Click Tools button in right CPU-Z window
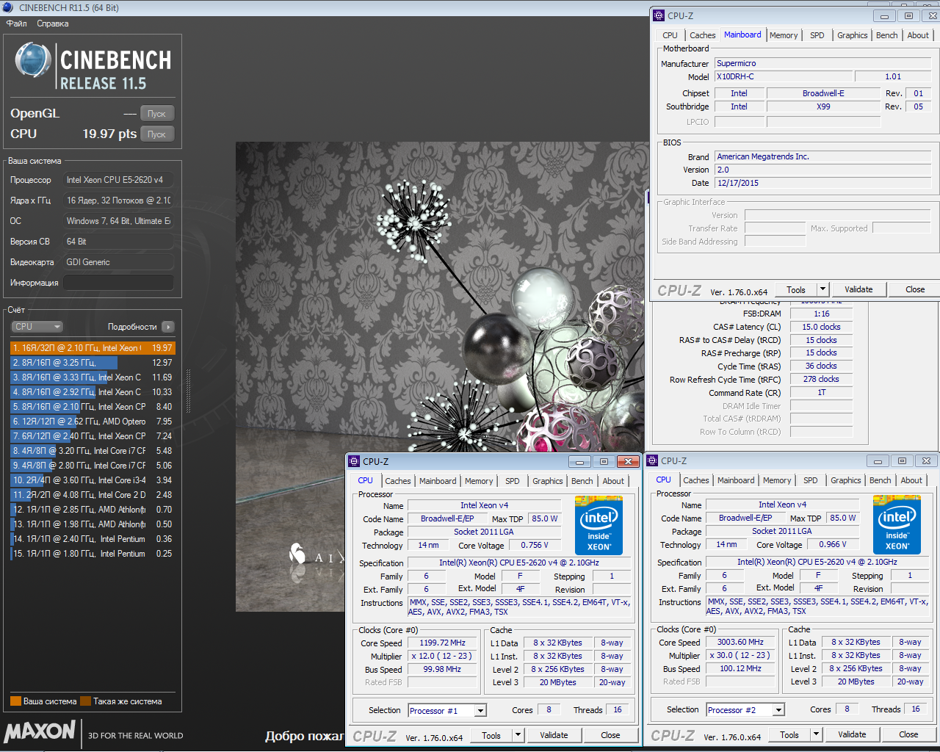940x752 pixels. pos(789,734)
